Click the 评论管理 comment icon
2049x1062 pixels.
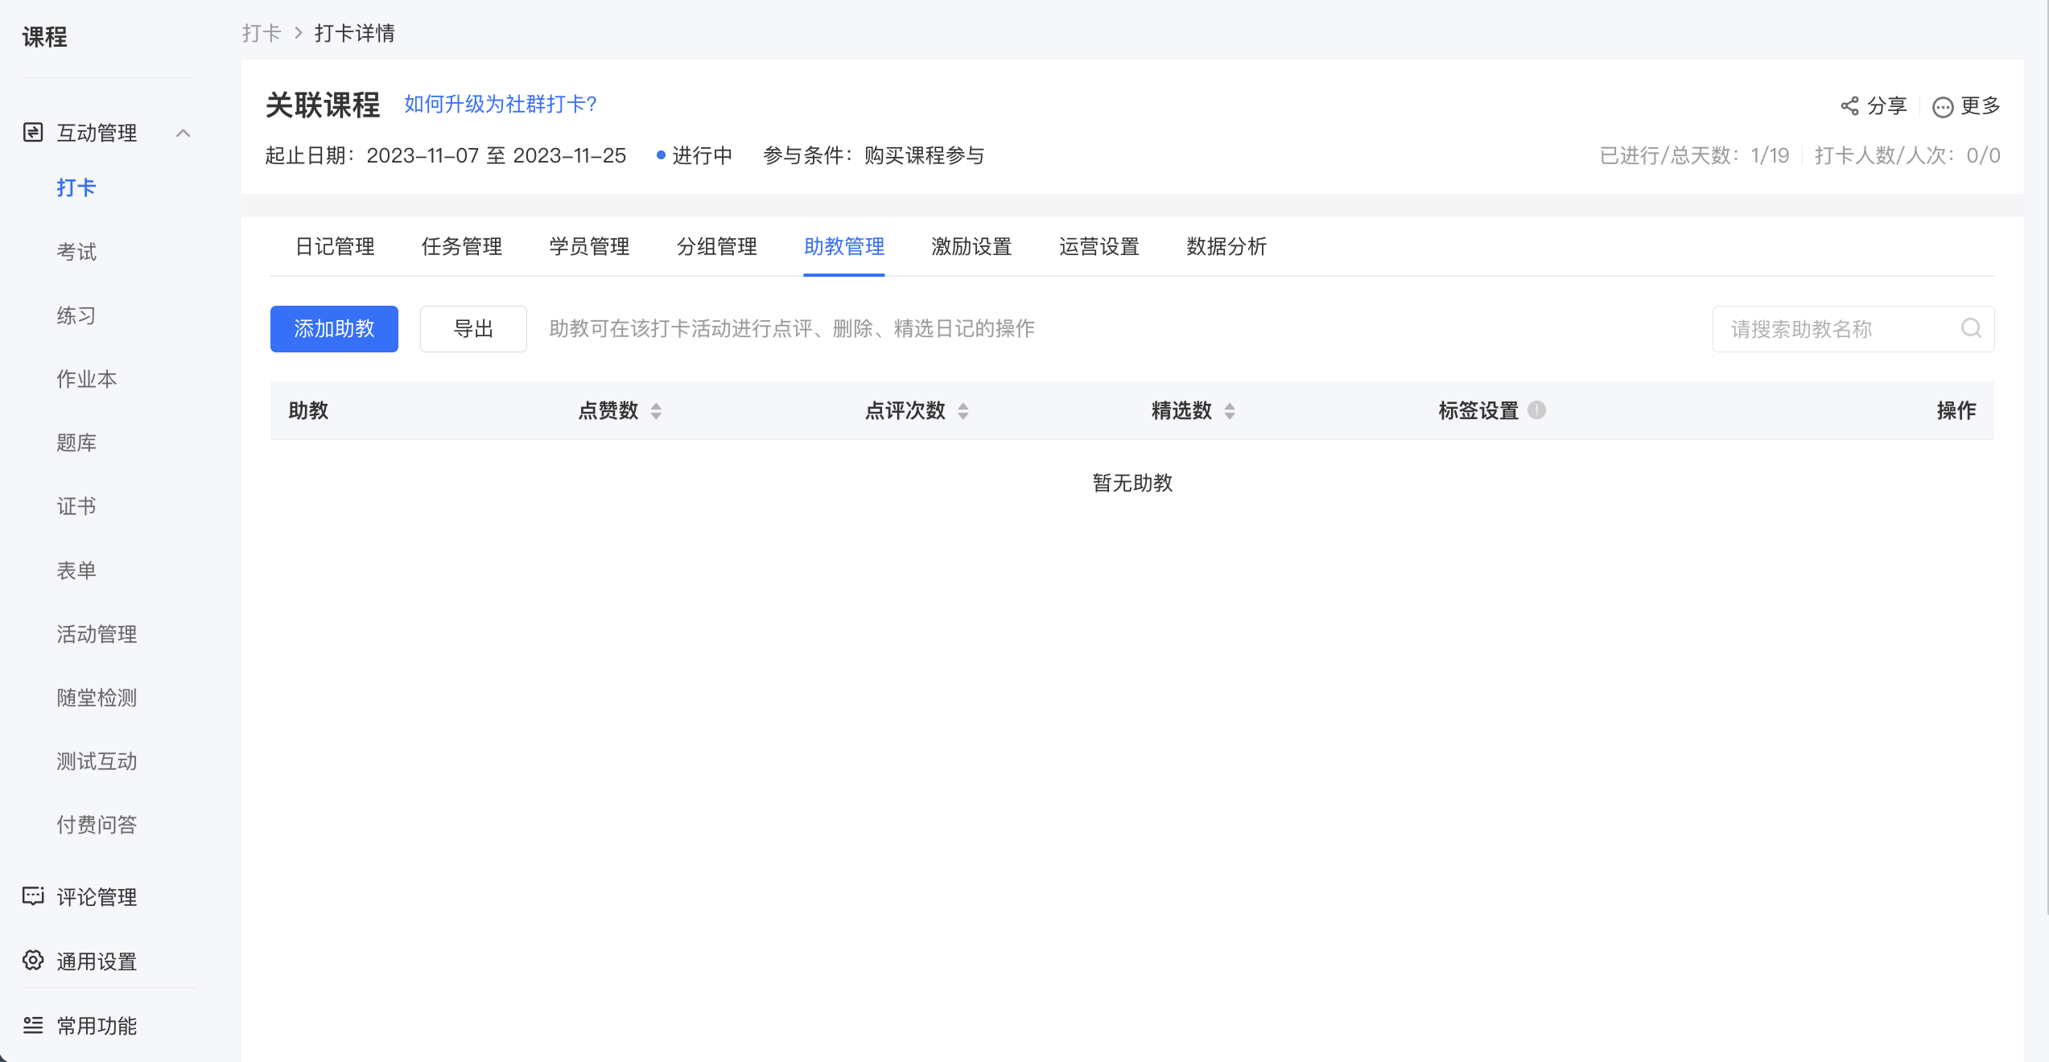33,896
